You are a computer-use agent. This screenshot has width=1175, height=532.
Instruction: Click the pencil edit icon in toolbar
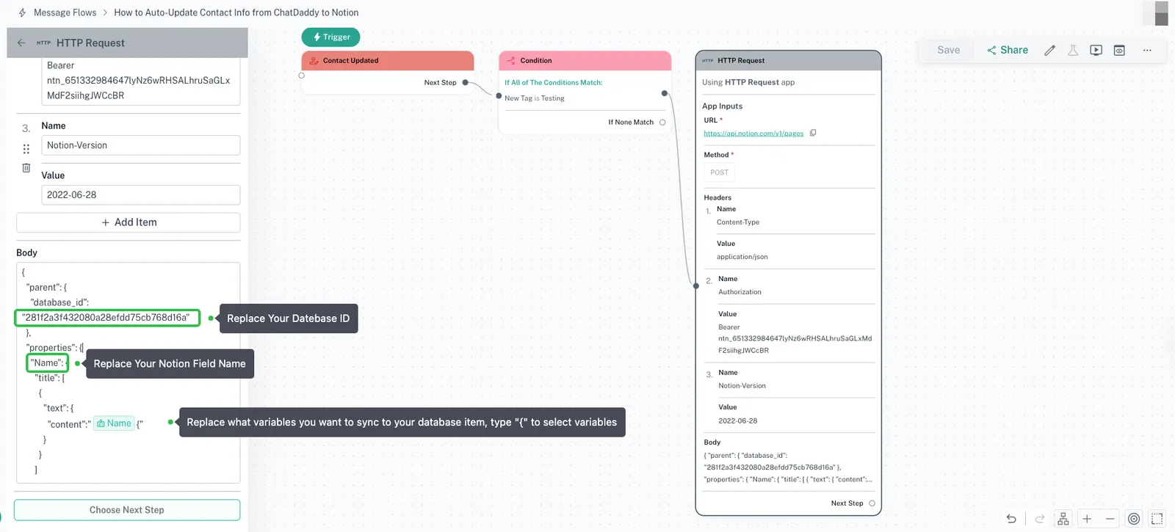pos(1049,51)
